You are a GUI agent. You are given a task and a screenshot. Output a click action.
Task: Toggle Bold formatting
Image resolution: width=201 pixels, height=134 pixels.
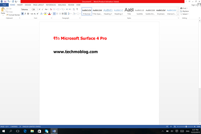22,14
